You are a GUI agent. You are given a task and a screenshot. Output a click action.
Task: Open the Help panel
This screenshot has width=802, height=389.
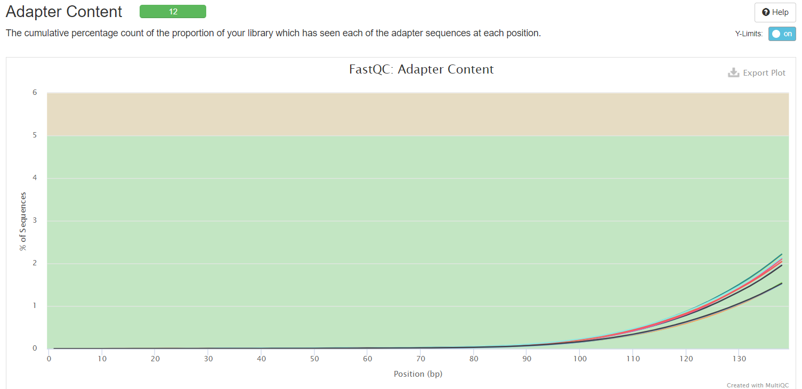coord(775,12)
